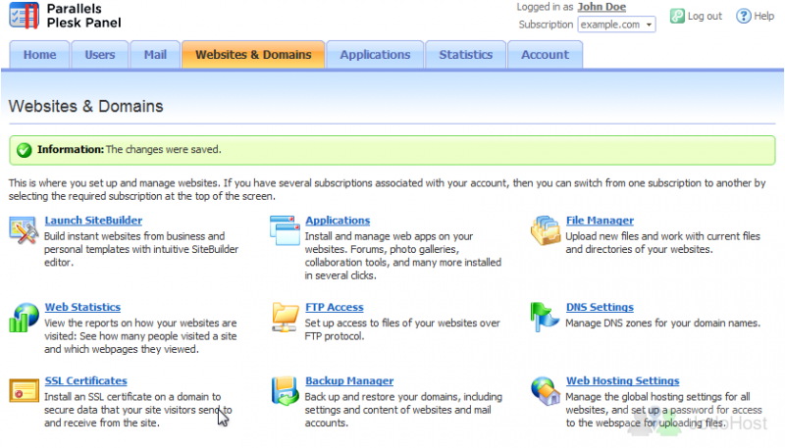
Task: Click the Web Hosting Settings globe icon
Action: tap(546, 391)
